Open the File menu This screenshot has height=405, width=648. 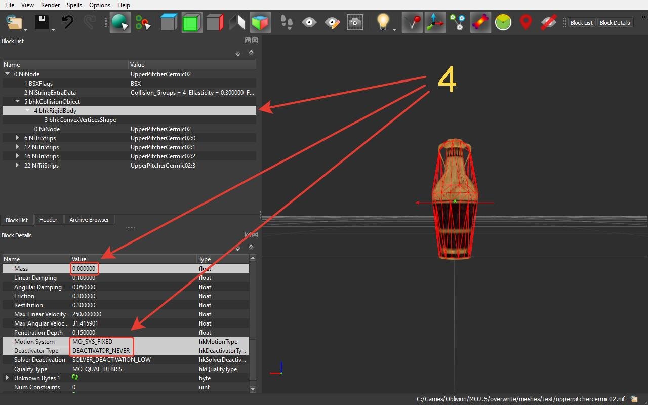click(9, 5)
